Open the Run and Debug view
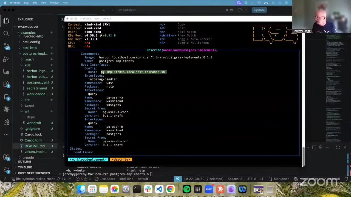The height and width of the screenshot is (197, 351). coord(6,59)
